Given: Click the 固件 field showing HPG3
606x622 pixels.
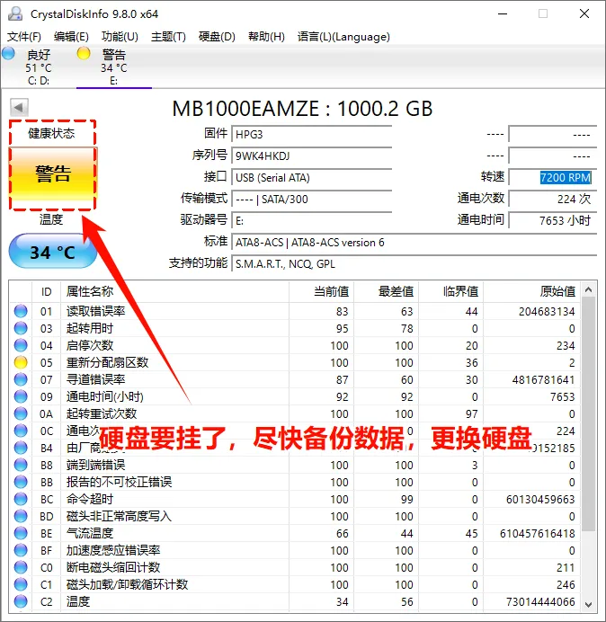Looking at the screenshot, I should [x=312, y=135].
